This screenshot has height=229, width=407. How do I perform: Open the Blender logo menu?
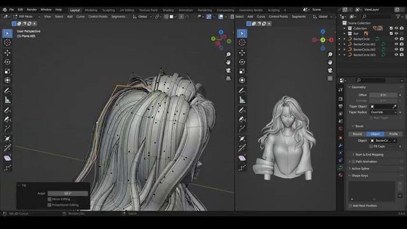[4, 10]
